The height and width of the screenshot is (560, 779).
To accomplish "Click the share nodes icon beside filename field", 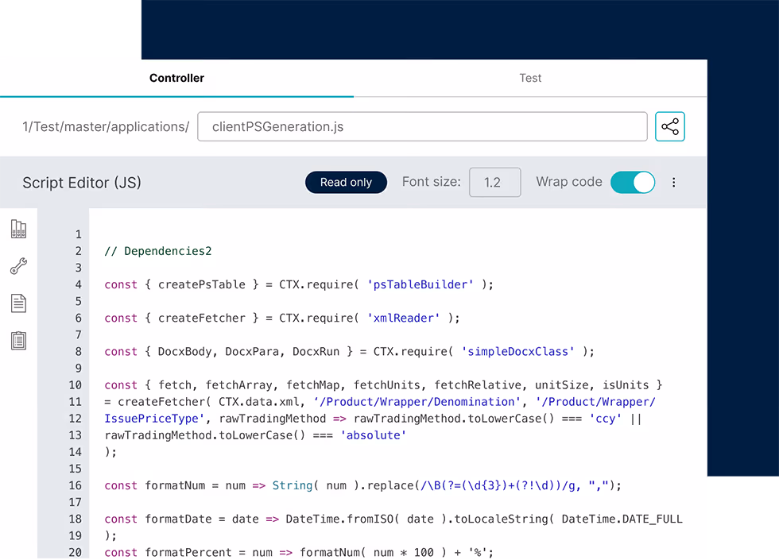I will point(669,126).
